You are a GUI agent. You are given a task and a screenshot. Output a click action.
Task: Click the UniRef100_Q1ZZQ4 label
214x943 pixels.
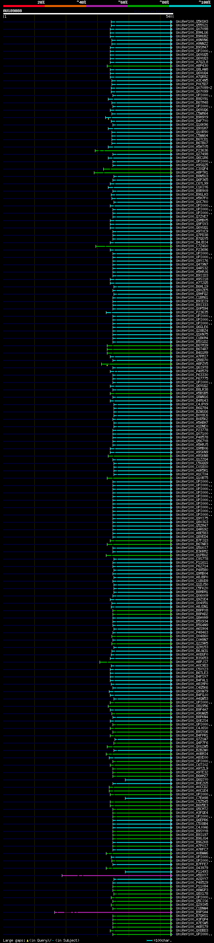pos(192,460)
